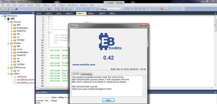Switch to the oled.c editor tab
Viewport: 217px width, 104px height.
[x=113, y=14]
